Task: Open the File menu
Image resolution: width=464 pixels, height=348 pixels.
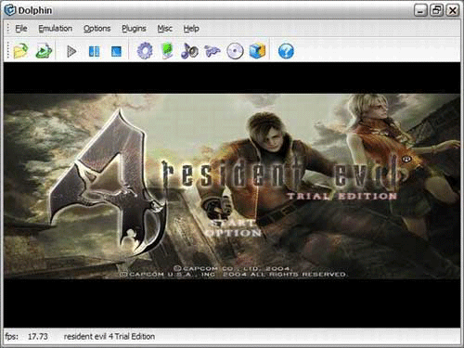Action: pyautogui.click(x=21, y=29)
